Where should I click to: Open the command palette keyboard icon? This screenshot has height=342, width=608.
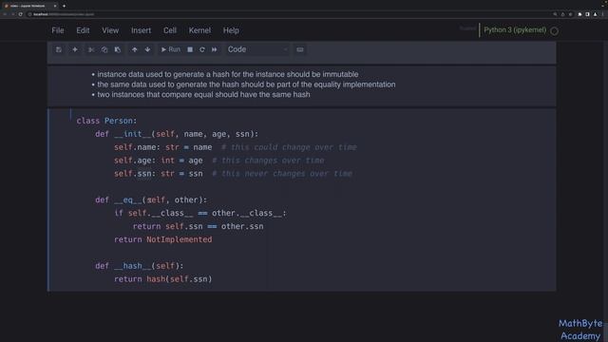coord(300,49)
